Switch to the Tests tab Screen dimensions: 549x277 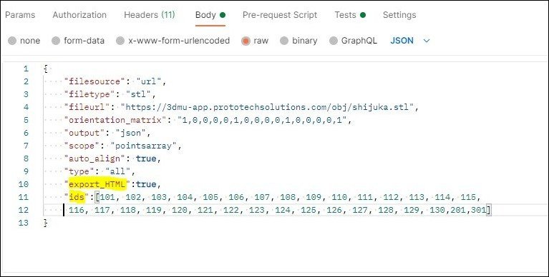(350, 15)
